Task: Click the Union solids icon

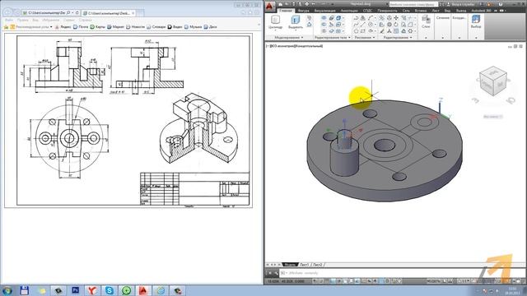Action: pyautogui.click(x=324, y=18)
